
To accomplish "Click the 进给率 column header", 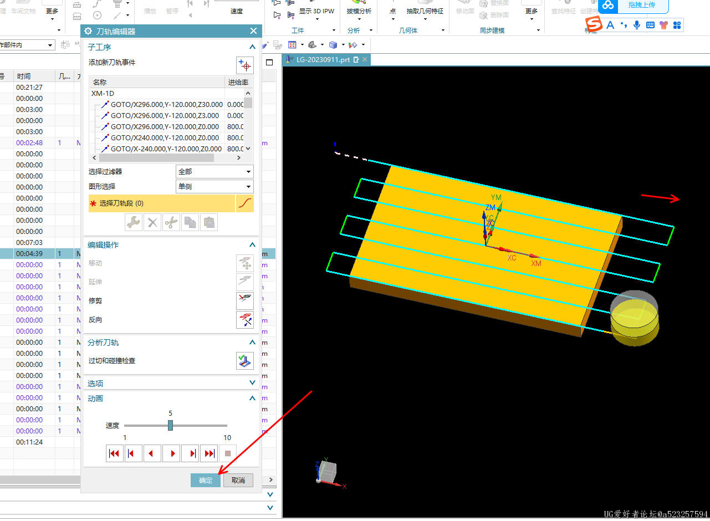I will (238, 83).
